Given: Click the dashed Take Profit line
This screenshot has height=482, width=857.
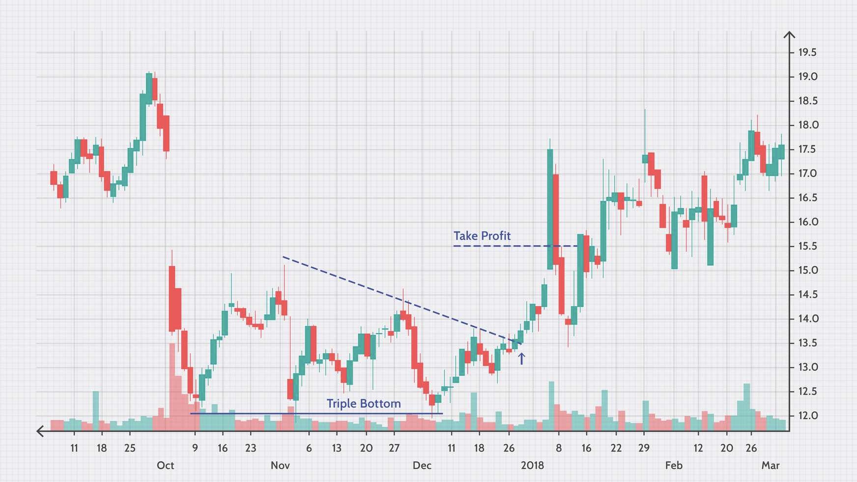Looking at the screenshot, I should [515, 246].
